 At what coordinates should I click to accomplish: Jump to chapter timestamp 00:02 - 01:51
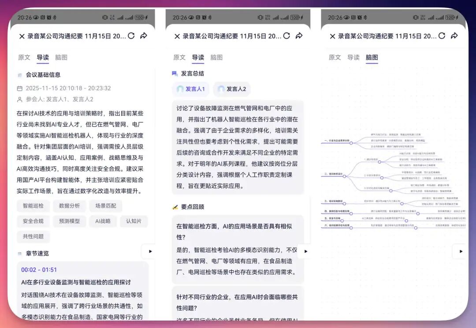point(39,270)
